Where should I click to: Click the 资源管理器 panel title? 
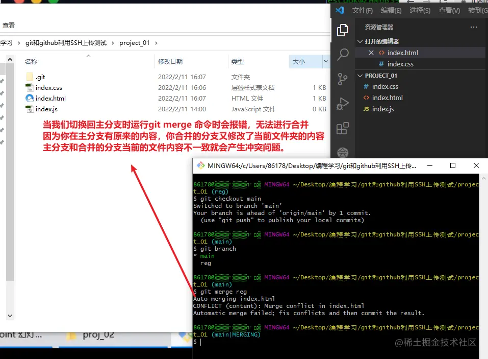tap(379, 27)
